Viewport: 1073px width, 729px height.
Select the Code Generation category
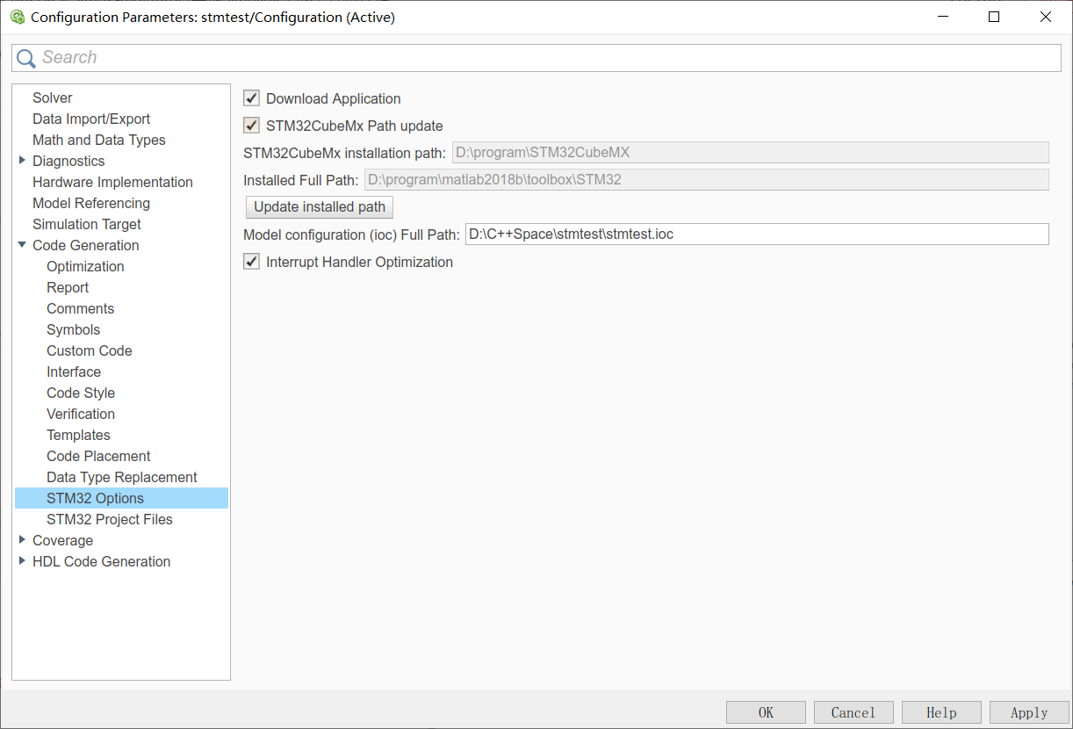[86, 245]
